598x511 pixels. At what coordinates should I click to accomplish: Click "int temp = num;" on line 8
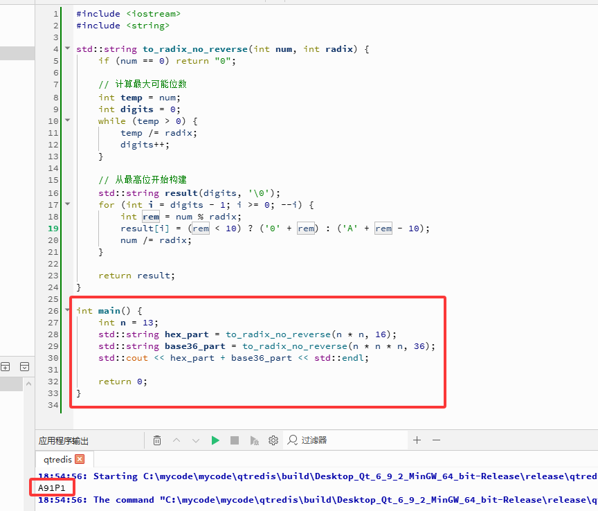(139, 98)
